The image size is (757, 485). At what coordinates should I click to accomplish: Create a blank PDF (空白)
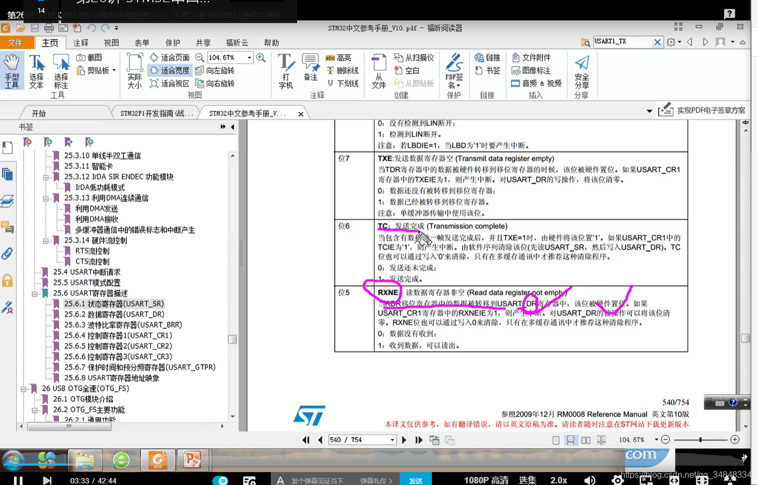point(406,70)
